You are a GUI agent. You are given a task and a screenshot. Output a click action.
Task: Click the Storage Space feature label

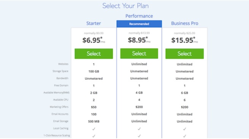pyautogui.click(x=60, y=71)
